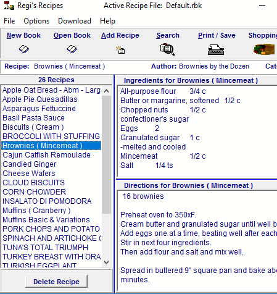277x294 pixels.
Task: Select highlighted Brownies ( Mincemeat ) list row
Action: pos(51,146)
